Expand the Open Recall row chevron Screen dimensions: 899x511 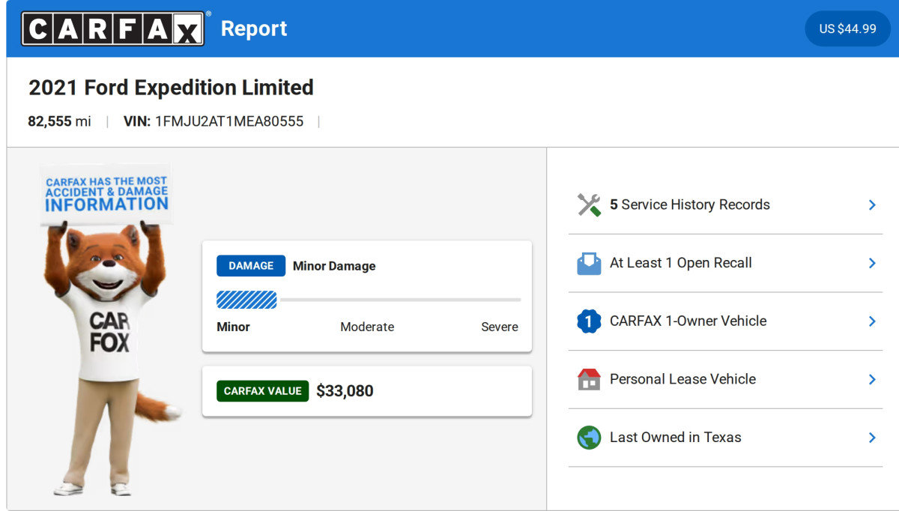(x=871, y=263)
